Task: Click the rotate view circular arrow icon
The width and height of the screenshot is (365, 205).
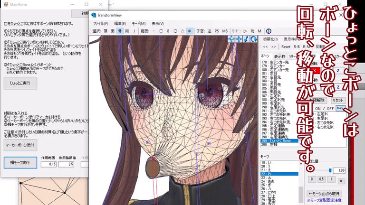Action: pos(254,39)
